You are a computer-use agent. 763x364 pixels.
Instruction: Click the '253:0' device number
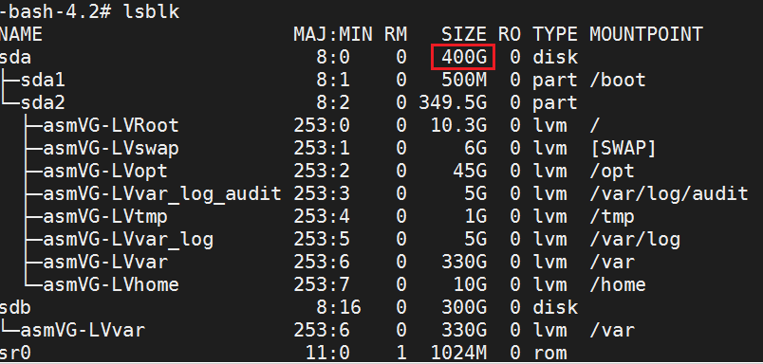click(322, 125)
